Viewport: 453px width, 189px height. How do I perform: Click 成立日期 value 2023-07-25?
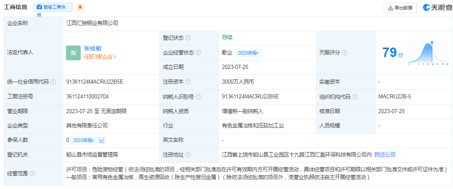point(235,67)
